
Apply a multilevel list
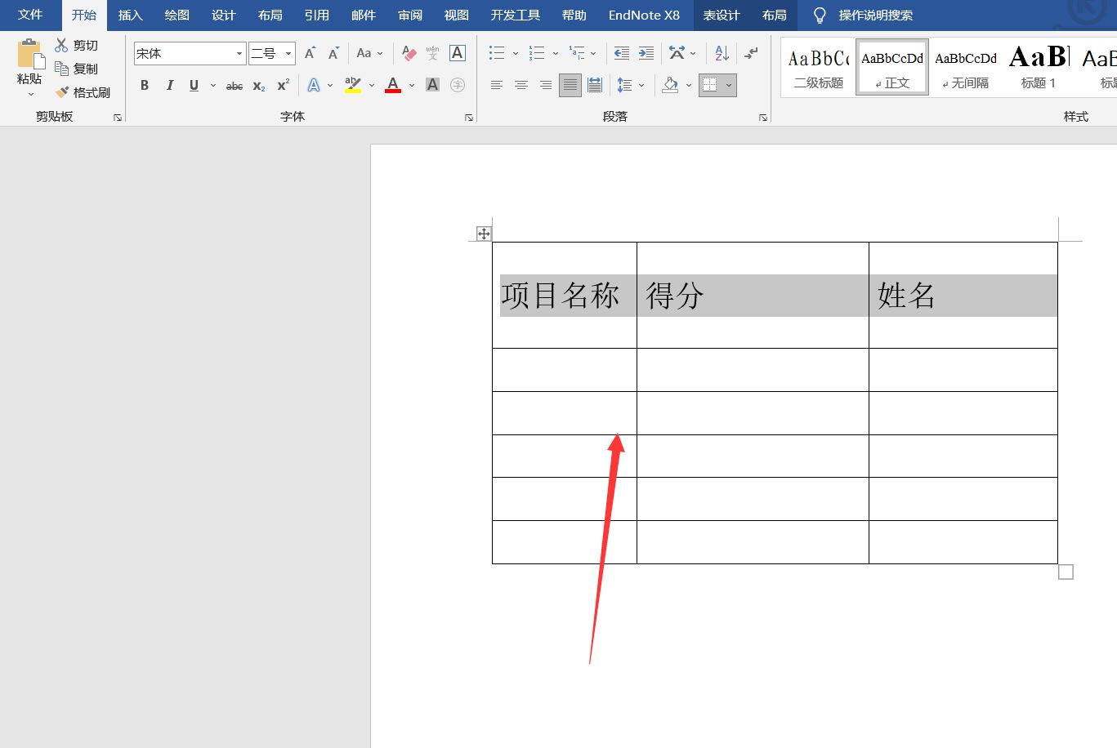click(x=577, y=53)
